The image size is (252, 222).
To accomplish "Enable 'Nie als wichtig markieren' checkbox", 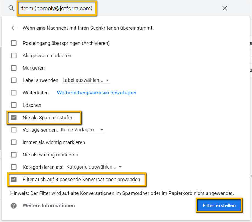I will point(13,155).
